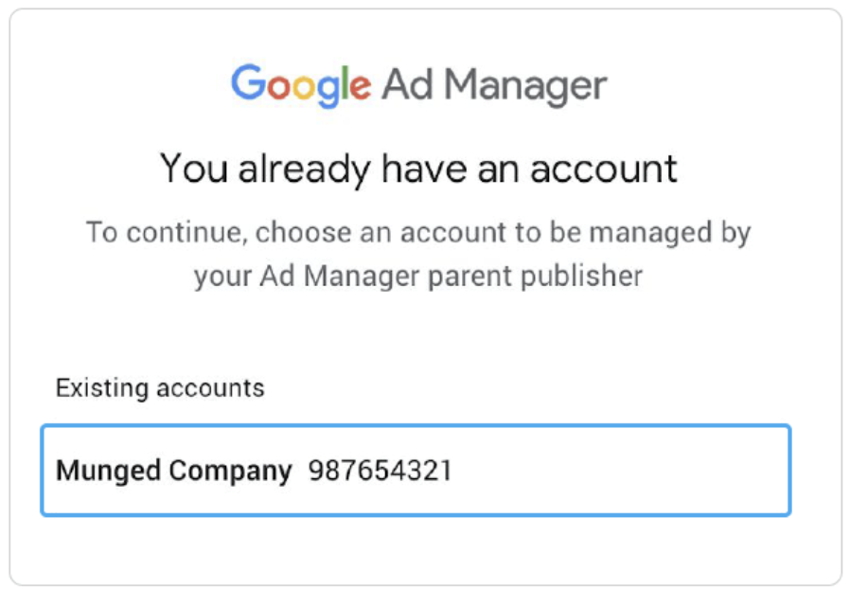The image size is (850, 589).
Task: Click the blue G in Google logo
Action: 248,82
